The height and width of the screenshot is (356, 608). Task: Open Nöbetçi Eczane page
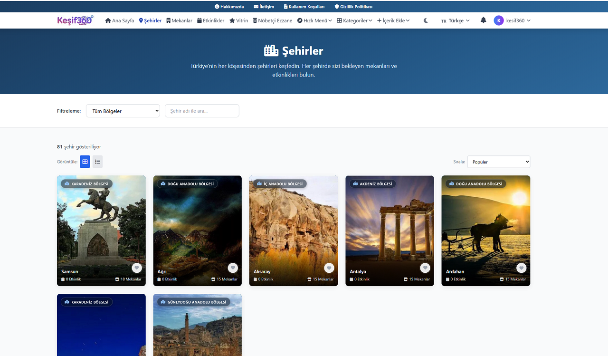pyautogui.click(x=272, y=20)
